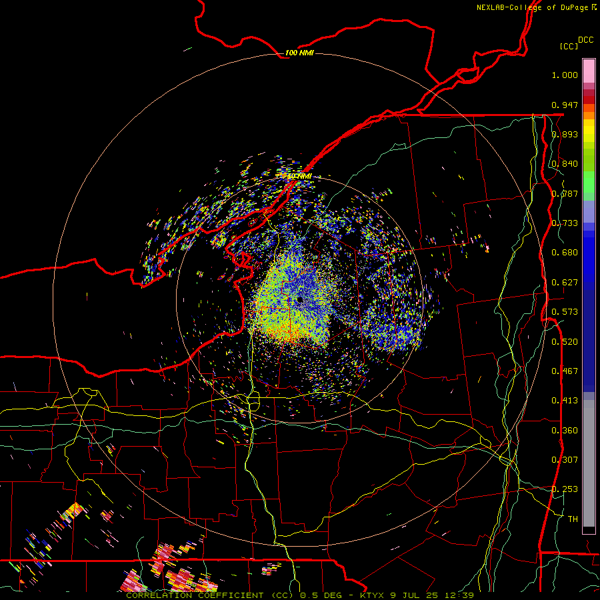Image resolution: width=600 pixels, height=600 pixels.
Task: Select the 0.947 legend value
Action: (565, 105)
